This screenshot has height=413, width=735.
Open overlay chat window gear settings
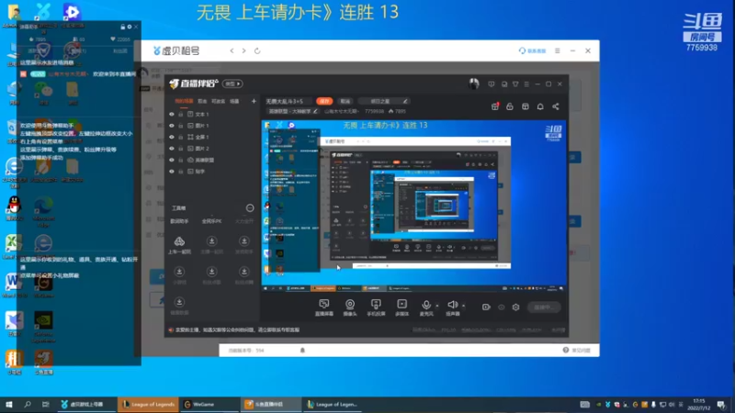[130, 27]
